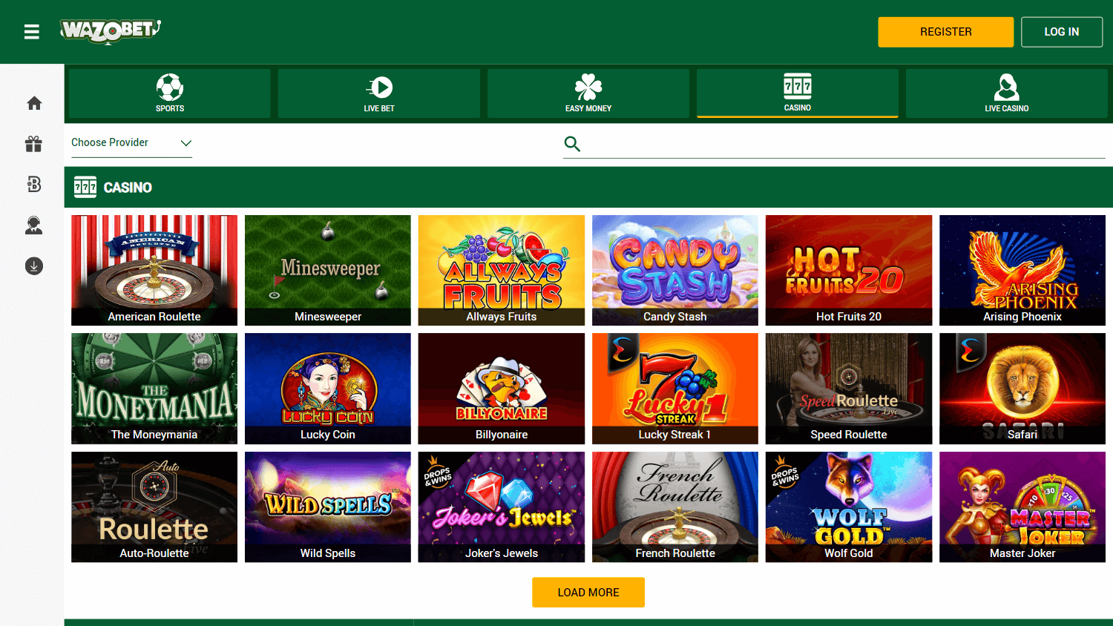This screenshot has width=1113, height=626.
Task: Launch the Wolf Gold slot
Action: click(x=849, y=507)
